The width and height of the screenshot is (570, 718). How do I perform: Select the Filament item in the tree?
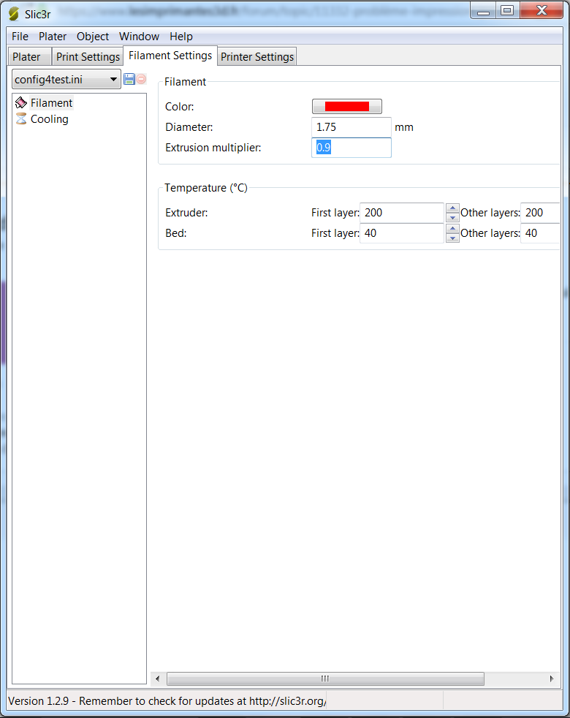click(51, 103)
